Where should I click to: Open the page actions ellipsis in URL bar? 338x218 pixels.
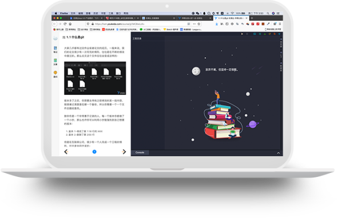pos(194,24)
